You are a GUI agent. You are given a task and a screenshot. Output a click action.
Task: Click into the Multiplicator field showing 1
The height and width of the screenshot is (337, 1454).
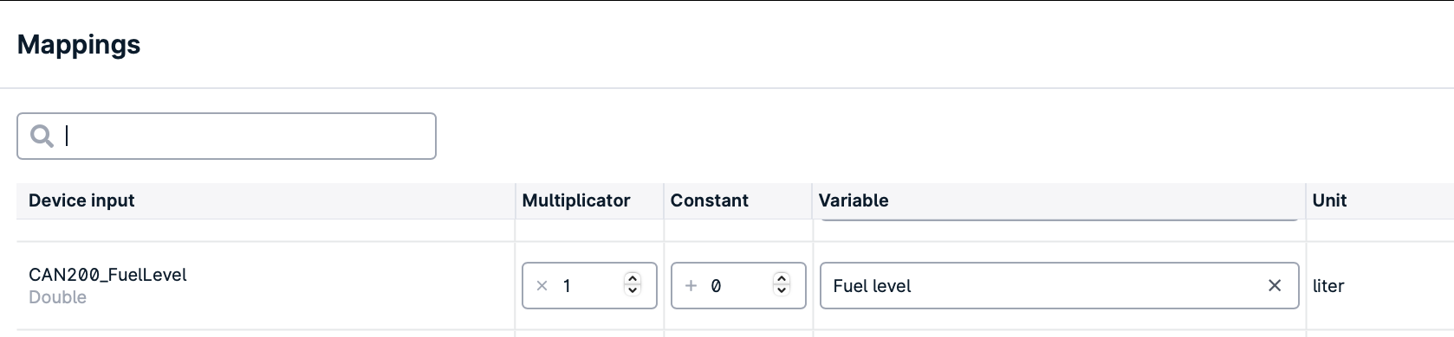pyautogui.click(x=589, y=285)
